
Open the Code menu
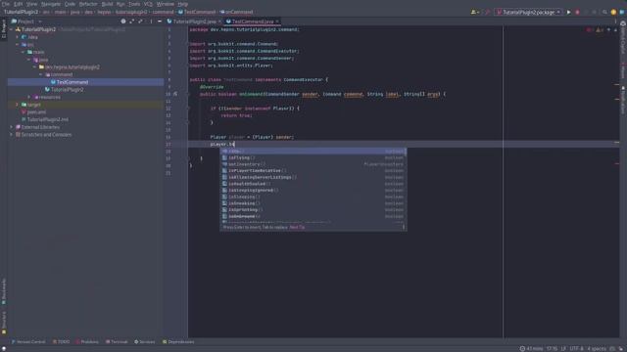70,4
